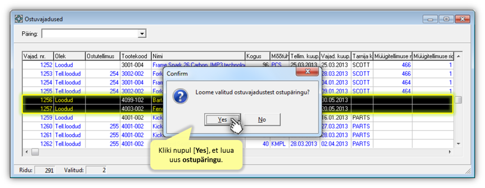Click the Kogus column header
The image size is (485, 188).
[x=257, y=56]
